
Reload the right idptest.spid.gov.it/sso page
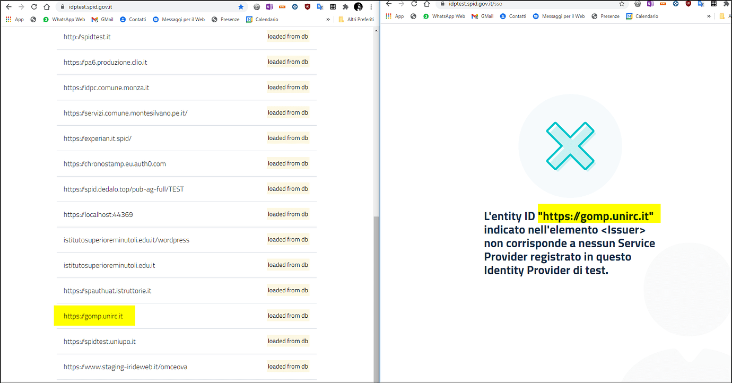(414, 3)
